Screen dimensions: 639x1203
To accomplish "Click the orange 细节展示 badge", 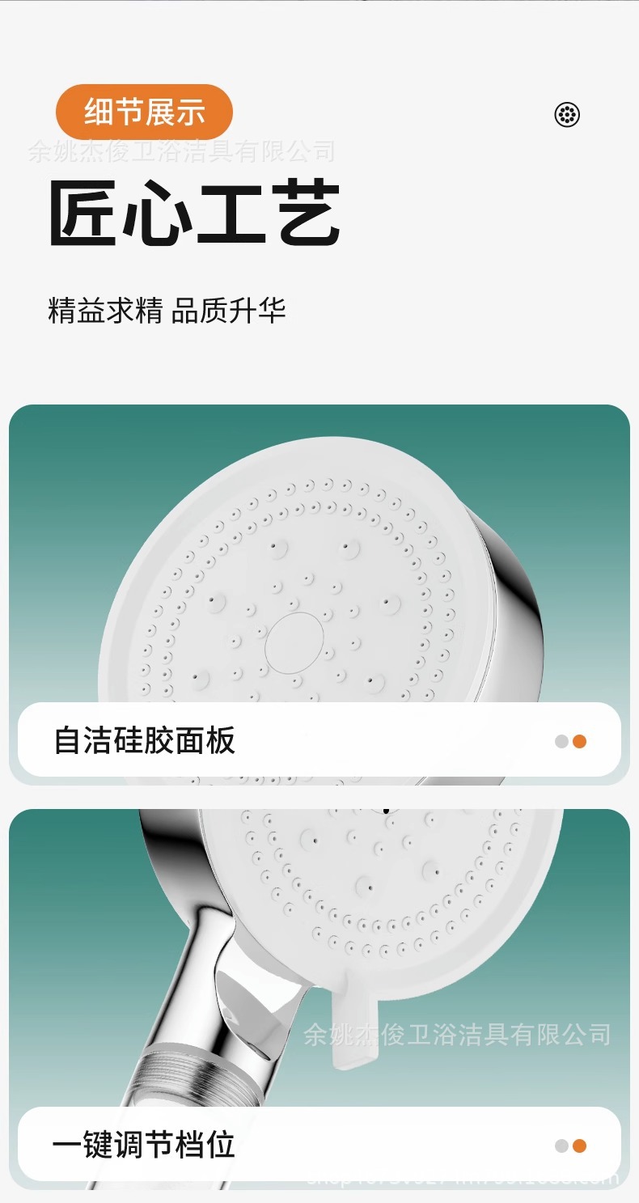I will [144, 112].
